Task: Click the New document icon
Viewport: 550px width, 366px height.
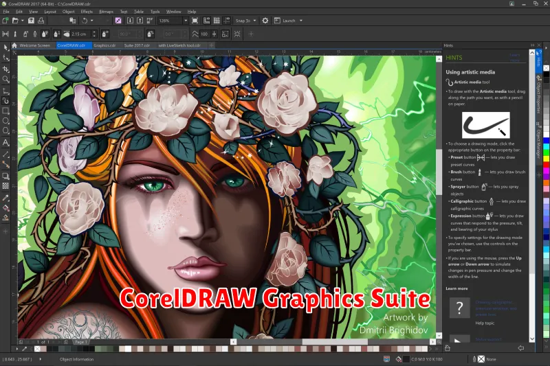Action: tap(5, 21)
